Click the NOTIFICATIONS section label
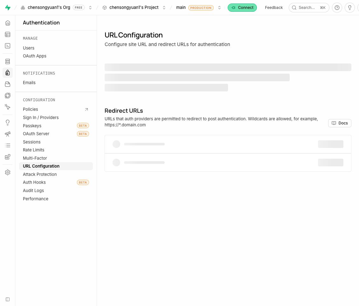This screenshot has width=359, height=306. 39,73
